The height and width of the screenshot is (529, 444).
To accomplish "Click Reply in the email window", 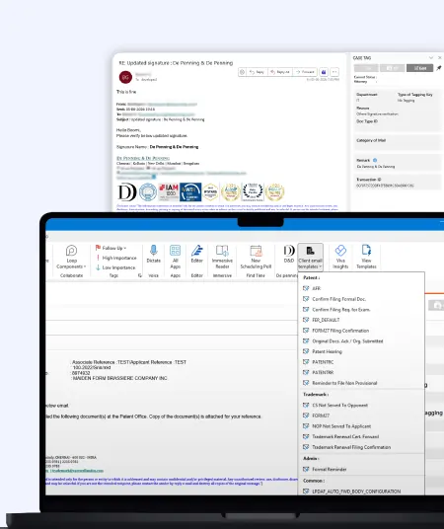I will click(258, 72).
